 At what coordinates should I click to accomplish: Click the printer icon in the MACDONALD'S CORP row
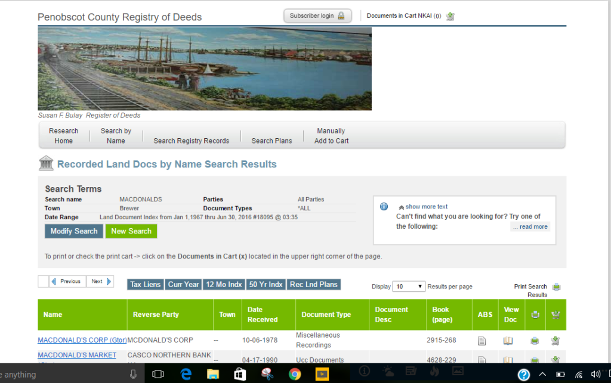[535, 340]
